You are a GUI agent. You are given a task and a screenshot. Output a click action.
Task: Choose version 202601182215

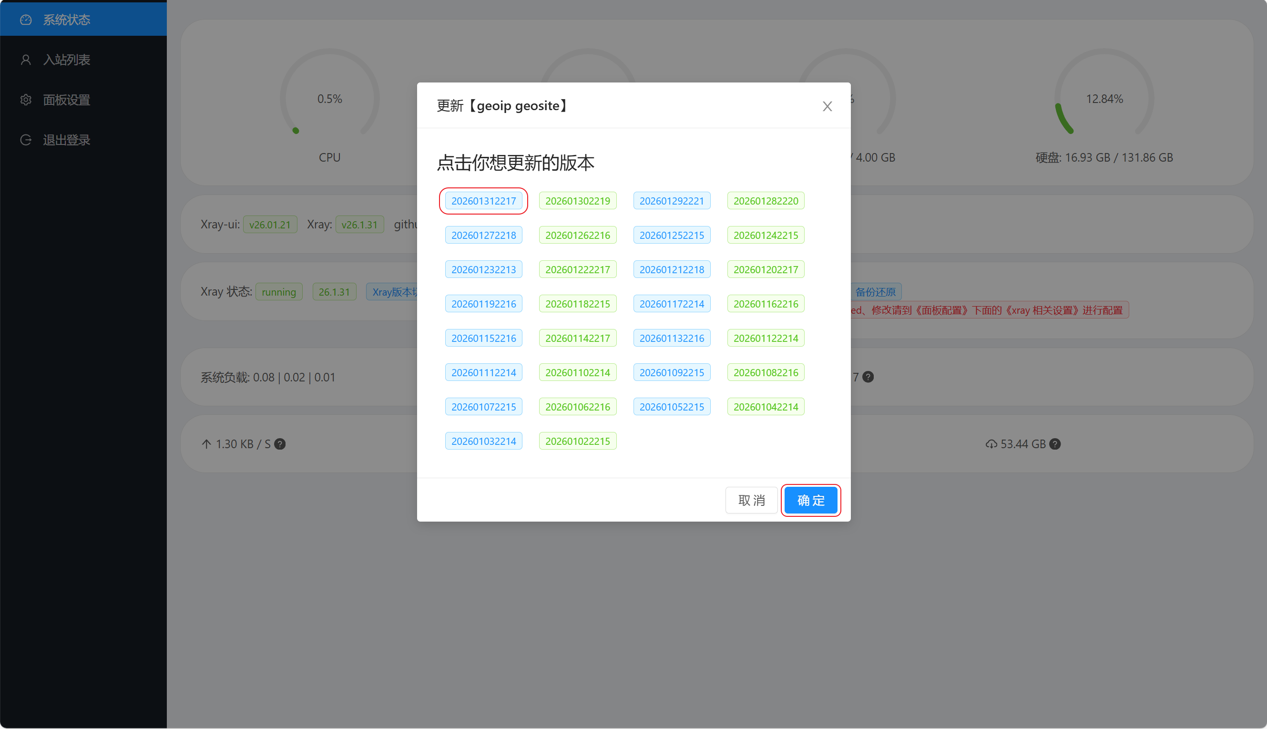point(577,304)
